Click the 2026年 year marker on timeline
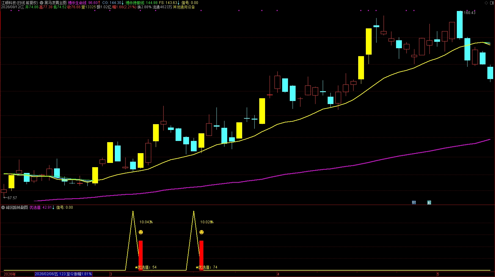The height and width of the screenshot is (277, 495). 10,274
